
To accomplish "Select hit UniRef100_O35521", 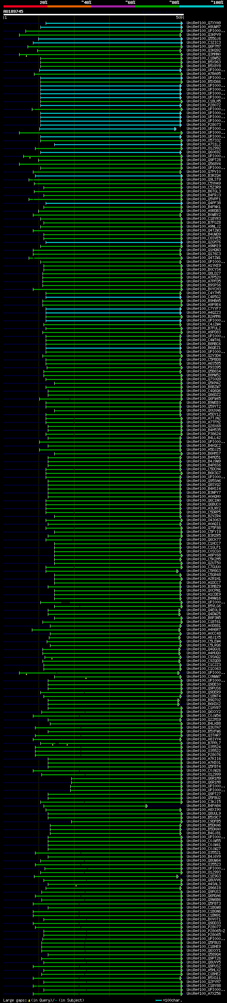I will pos(204,852).
